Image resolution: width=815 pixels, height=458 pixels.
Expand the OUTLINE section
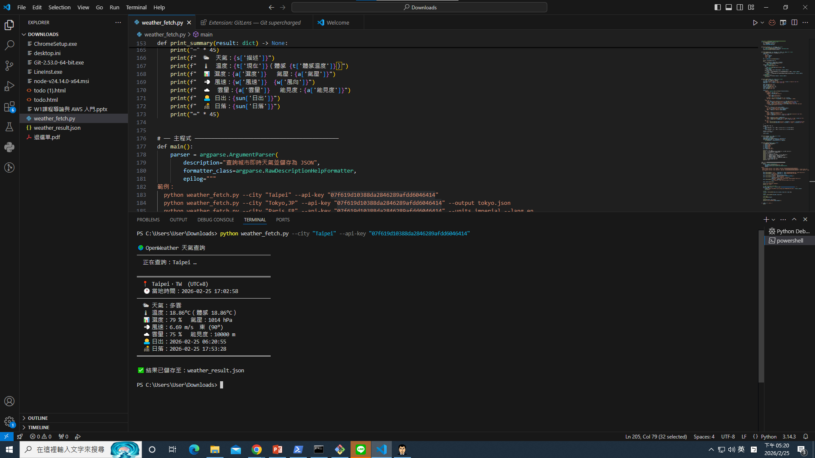point(38,418)
